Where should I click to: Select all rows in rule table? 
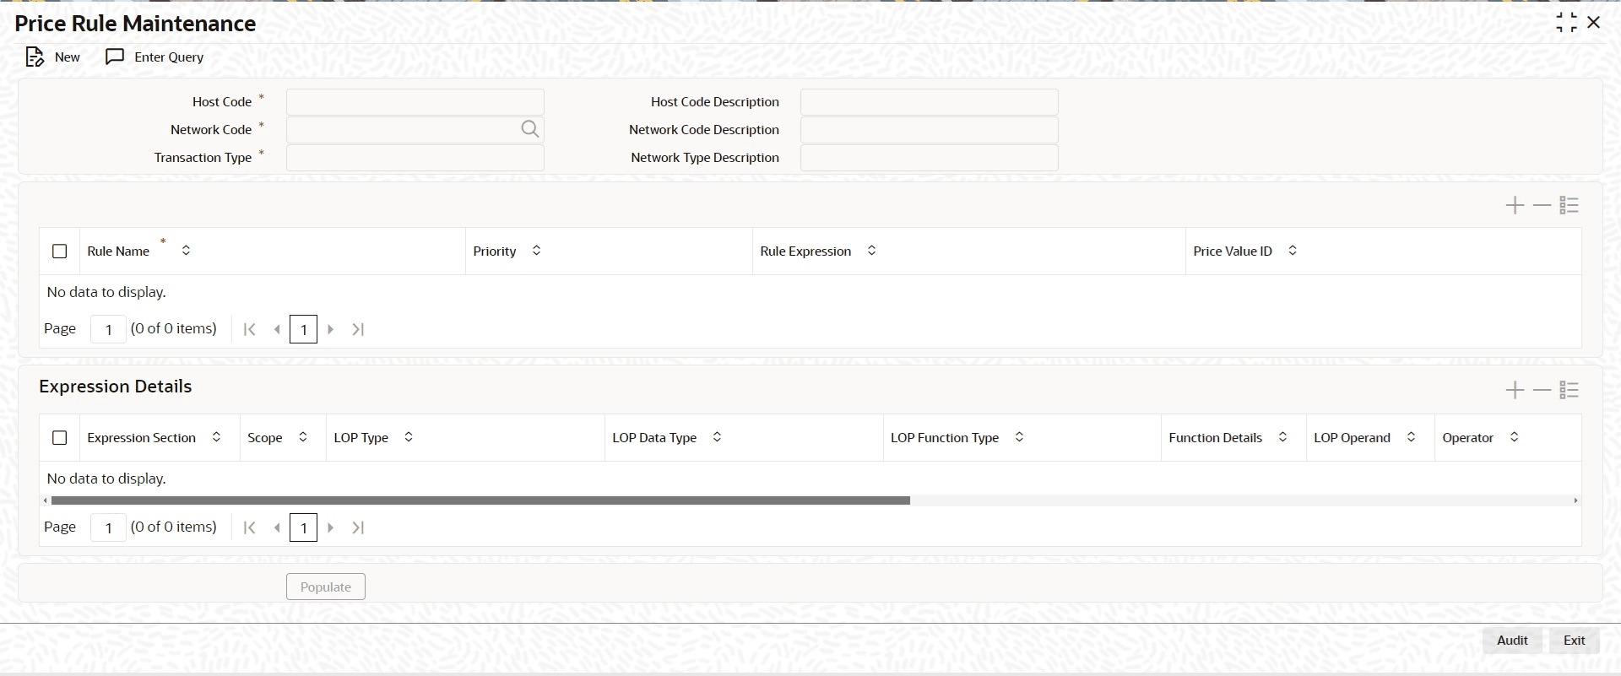coord(59,251)
